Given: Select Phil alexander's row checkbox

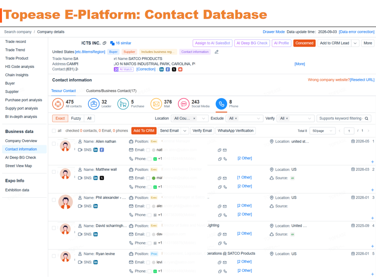Looking at the screenshot, I should [x=54, y=200].
